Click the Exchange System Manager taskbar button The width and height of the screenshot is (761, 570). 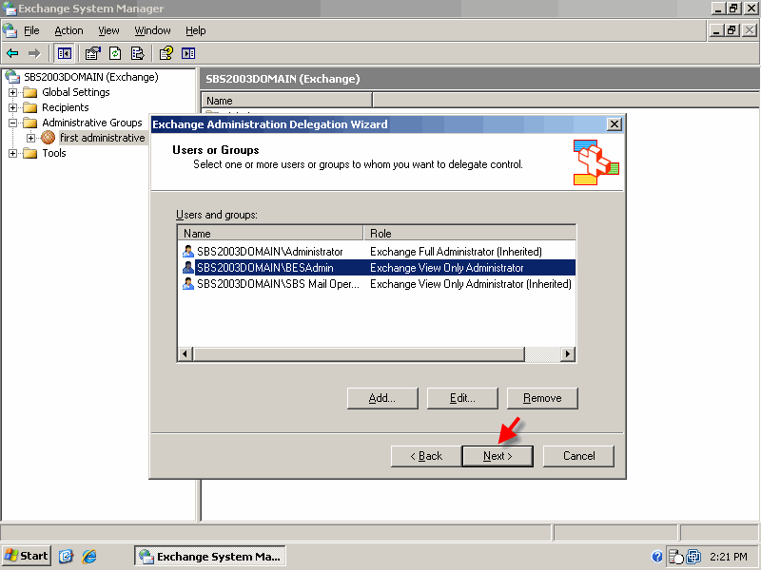tap(210, 556)
